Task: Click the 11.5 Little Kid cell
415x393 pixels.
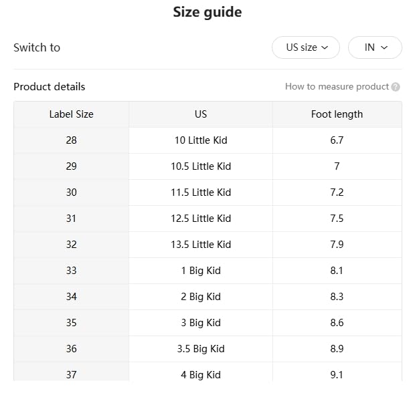Action: point(201,192)
